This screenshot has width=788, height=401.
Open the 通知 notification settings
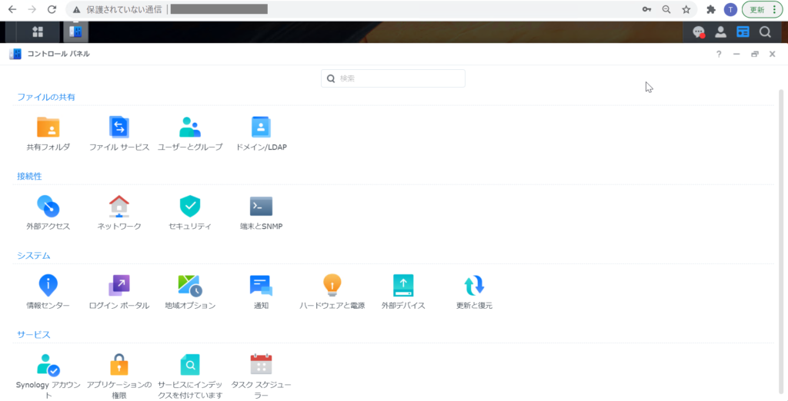[261, 286]
